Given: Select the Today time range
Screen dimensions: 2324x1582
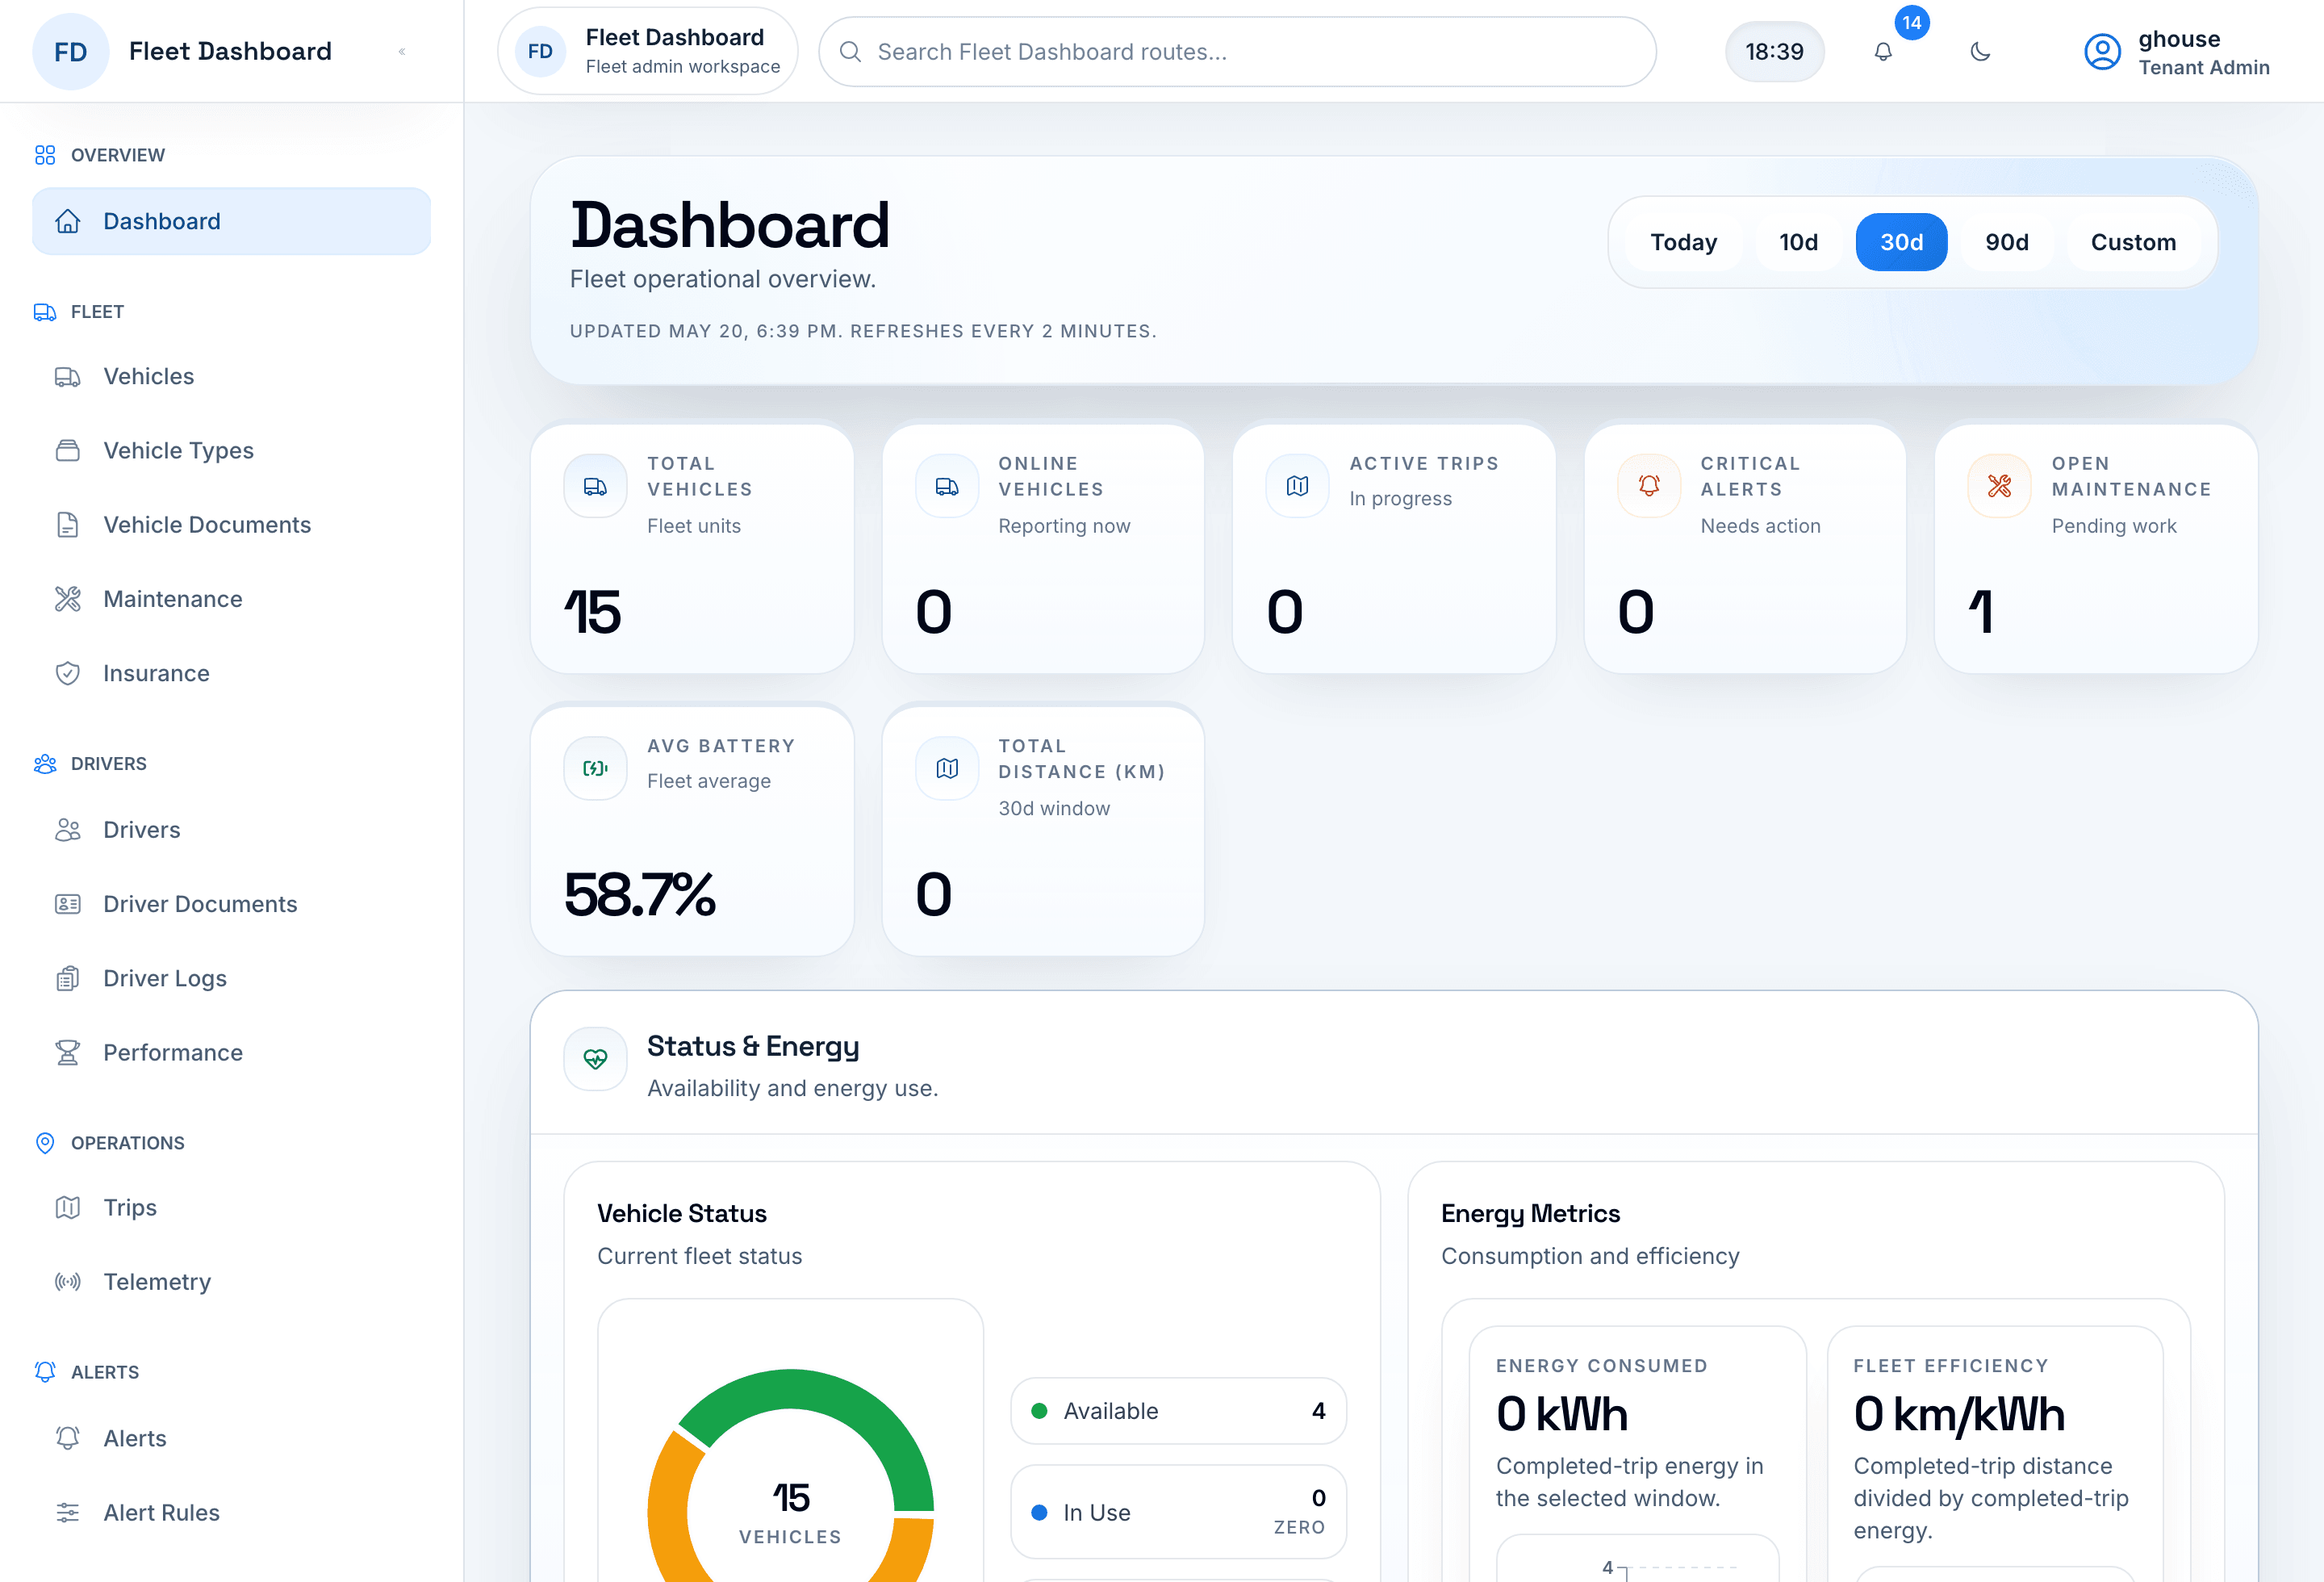Looking at the screenshot, I should [1683, 242].
